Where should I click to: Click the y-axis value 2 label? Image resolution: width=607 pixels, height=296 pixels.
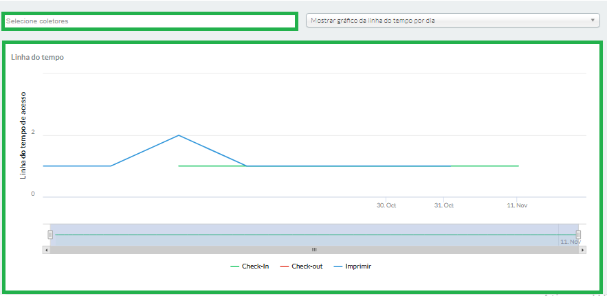[x=33, y=132]
